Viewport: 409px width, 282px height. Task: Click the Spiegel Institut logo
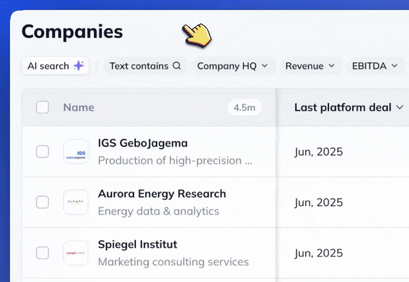tap(76, 253)
